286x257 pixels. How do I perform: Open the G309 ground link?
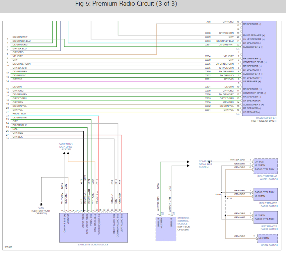pyautogui.click(x=41, y=208)
